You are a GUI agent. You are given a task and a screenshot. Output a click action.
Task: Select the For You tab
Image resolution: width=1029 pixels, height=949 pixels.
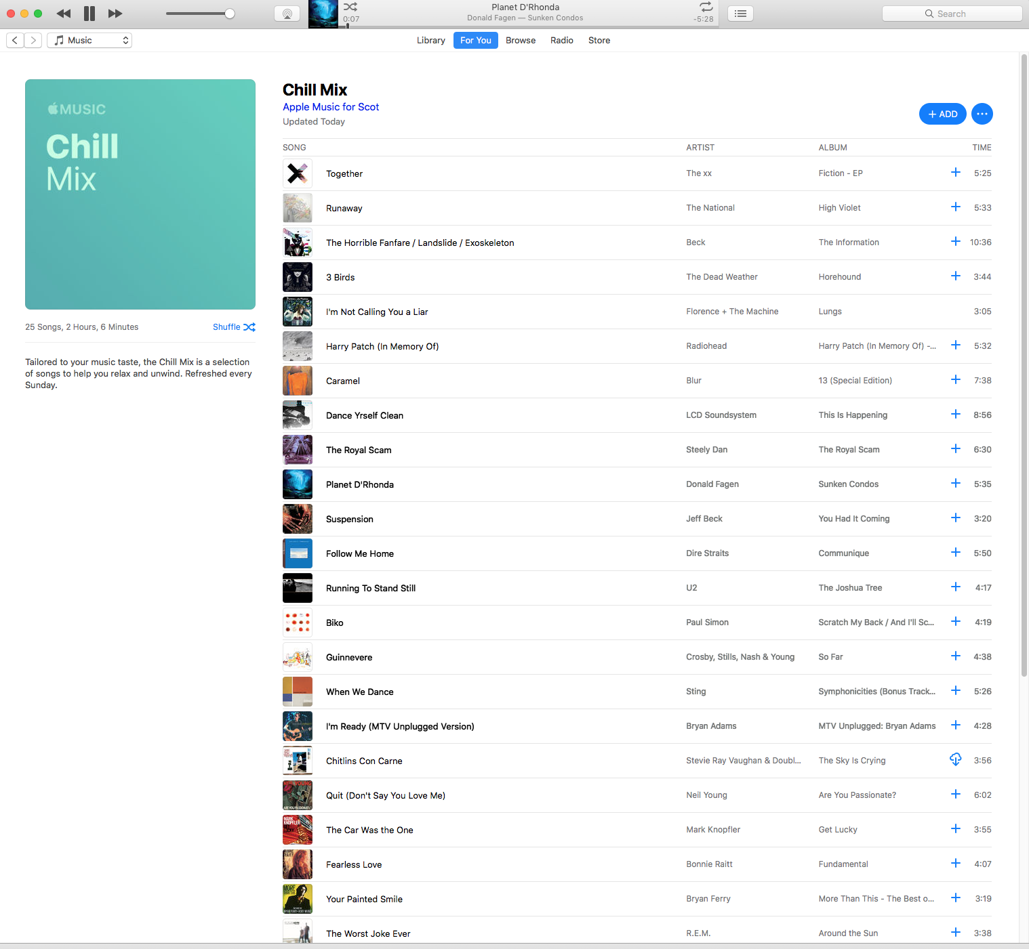point(476,41)
